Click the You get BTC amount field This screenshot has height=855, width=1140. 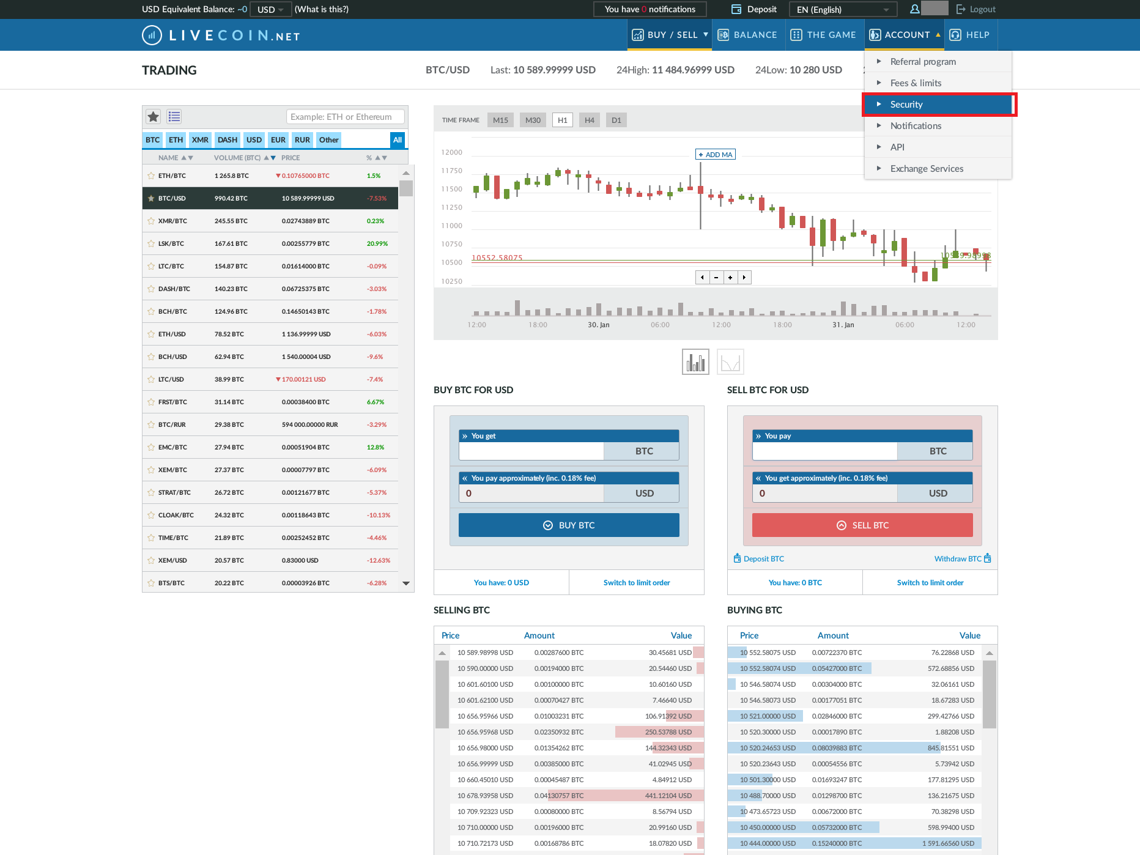point(531,451)
